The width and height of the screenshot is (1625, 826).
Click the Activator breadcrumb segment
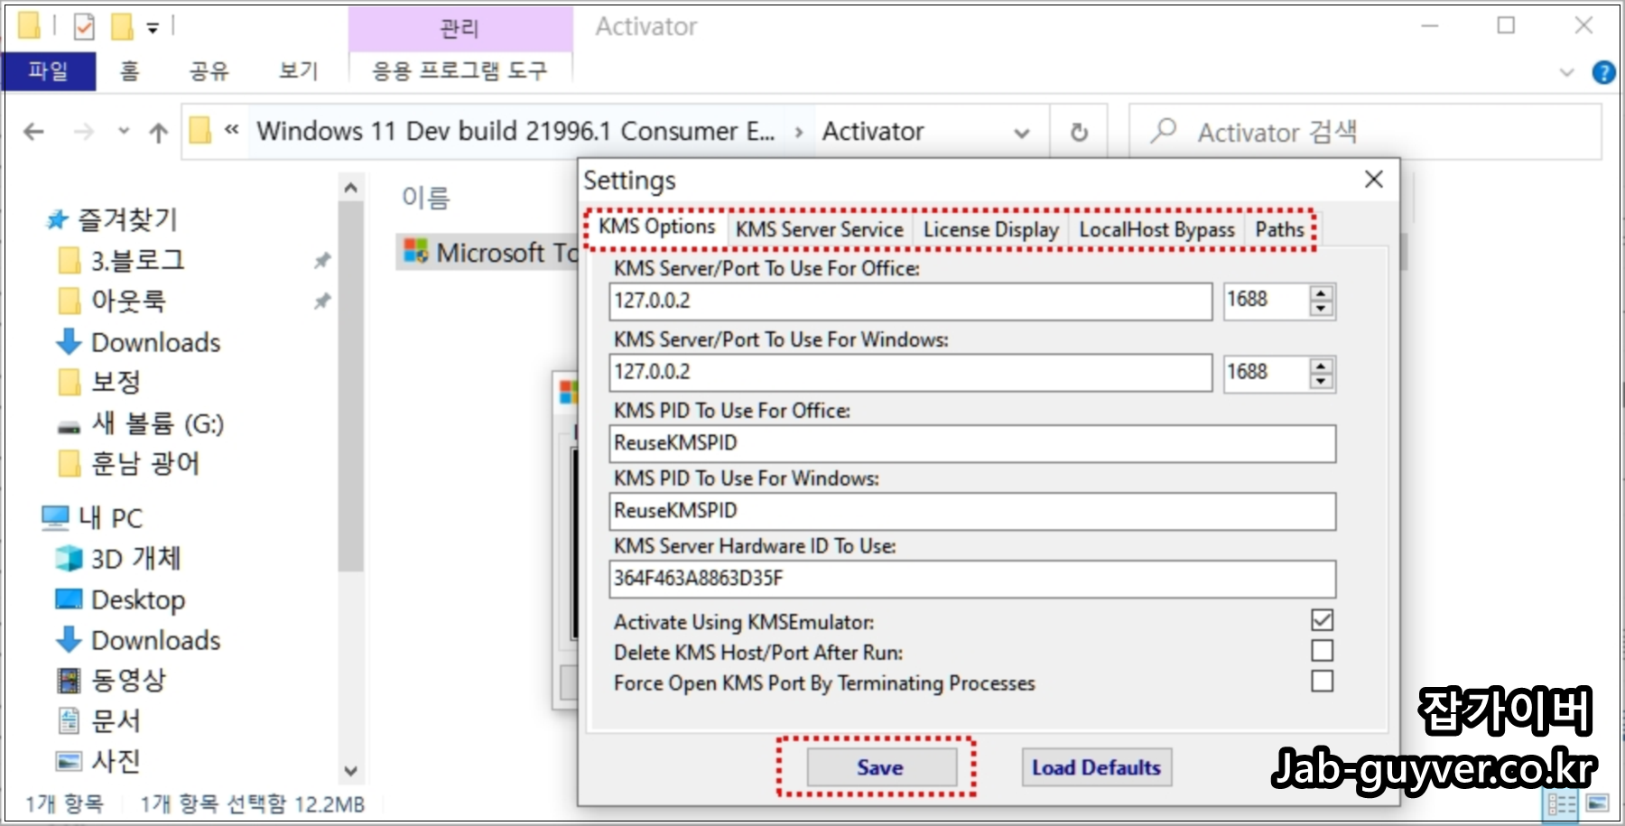click(873, 131)
